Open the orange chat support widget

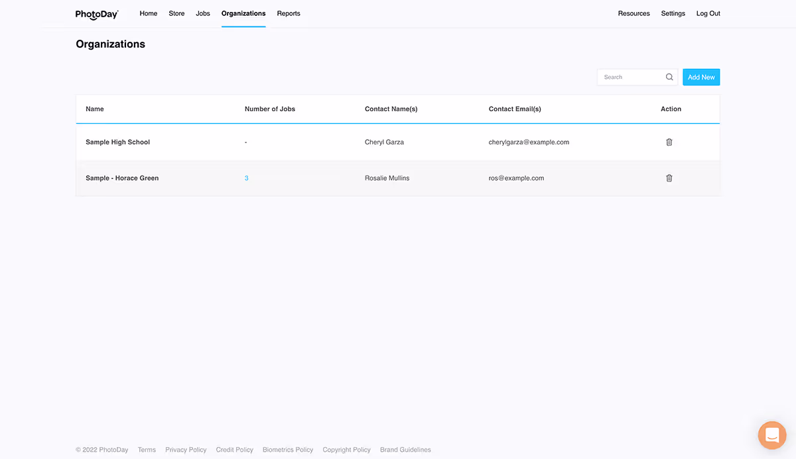tap(771, 435)
